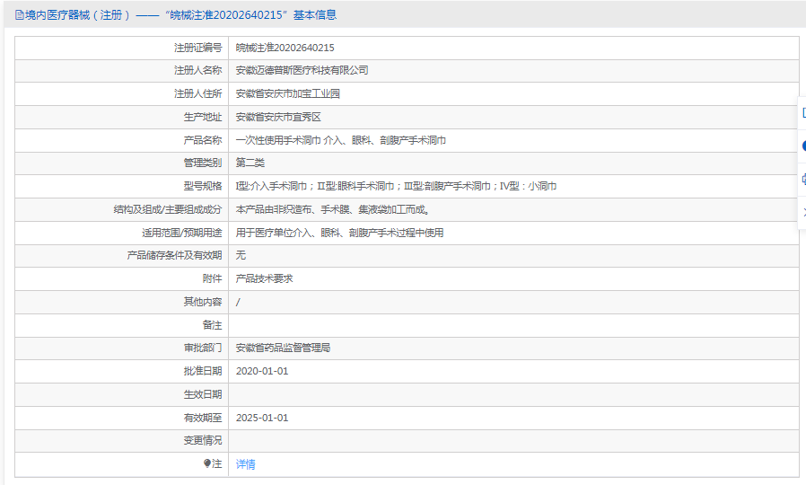Click the 适用范围/预期用途 description text
The height and width of the screenshot is (485, 806).
click(339, 233)
